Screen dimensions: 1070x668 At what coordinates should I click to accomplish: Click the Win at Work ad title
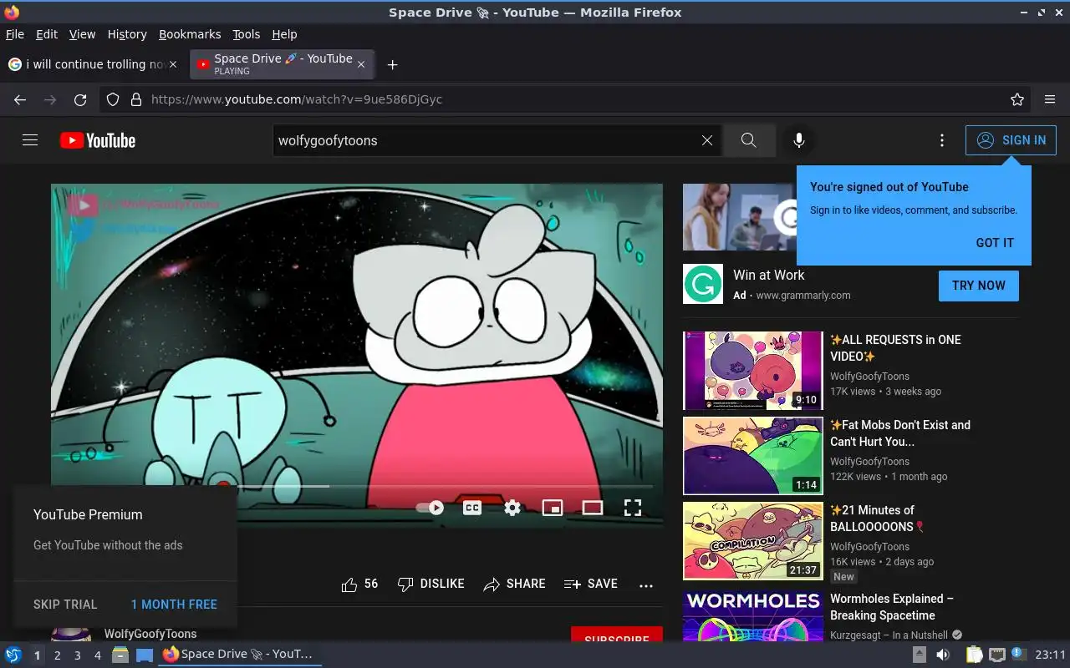pos(769,275)
